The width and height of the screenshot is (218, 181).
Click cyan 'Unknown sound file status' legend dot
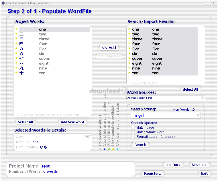point(117,149)
